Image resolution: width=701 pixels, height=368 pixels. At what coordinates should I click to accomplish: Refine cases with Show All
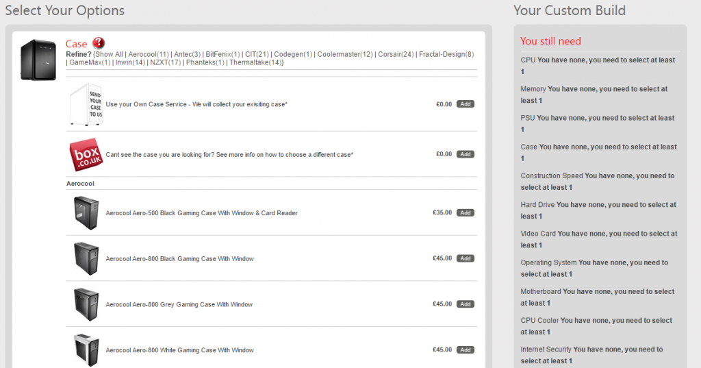coord(109,54)
